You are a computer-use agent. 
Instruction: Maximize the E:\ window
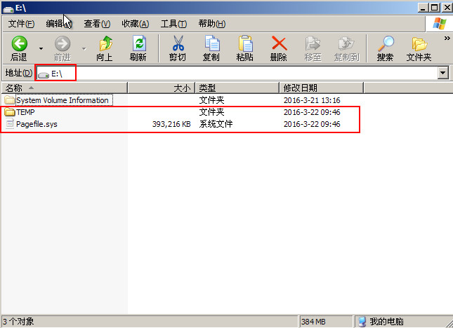point(434,7)
